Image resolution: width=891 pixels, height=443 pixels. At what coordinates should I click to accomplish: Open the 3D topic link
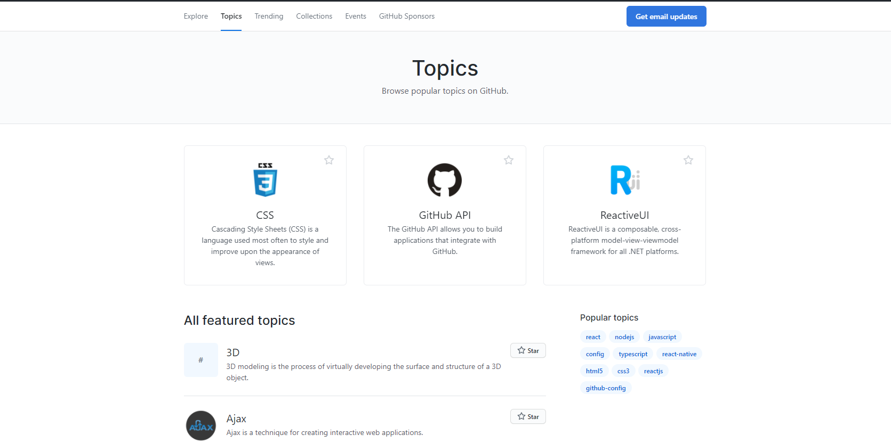[x=233, y=352]
